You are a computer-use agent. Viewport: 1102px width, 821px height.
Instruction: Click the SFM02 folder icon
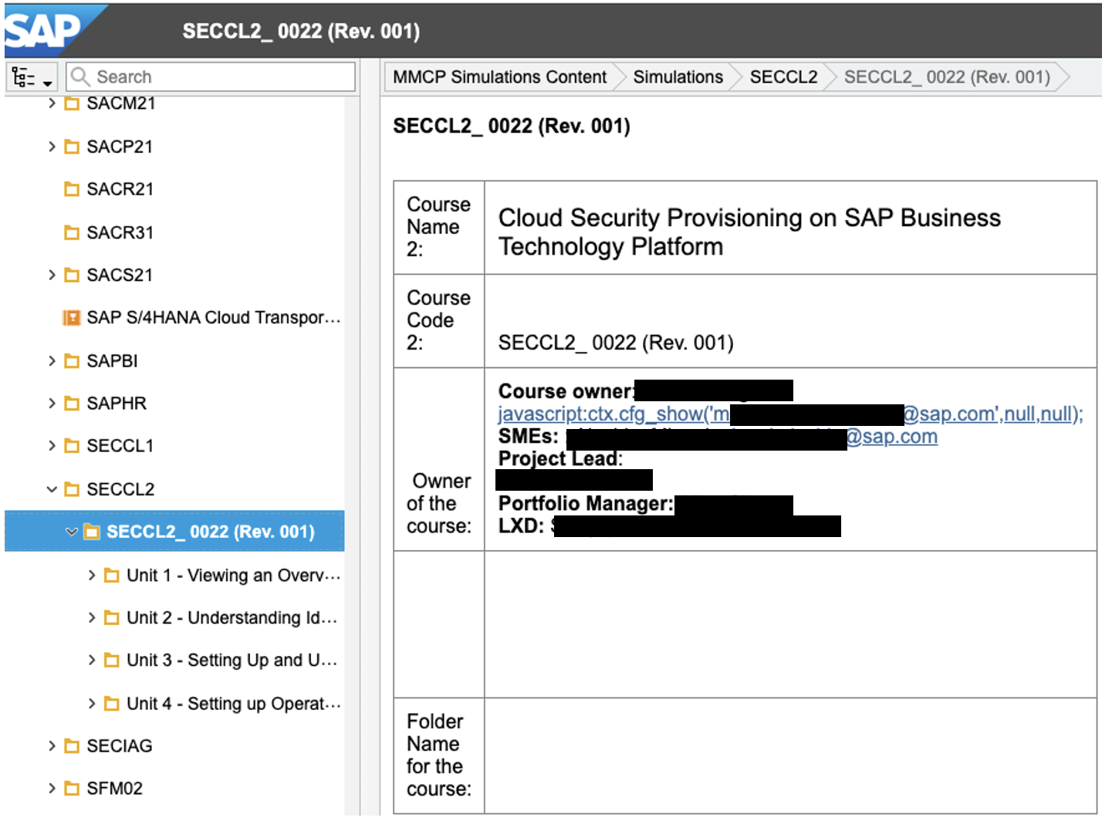(x=72, y=788)
